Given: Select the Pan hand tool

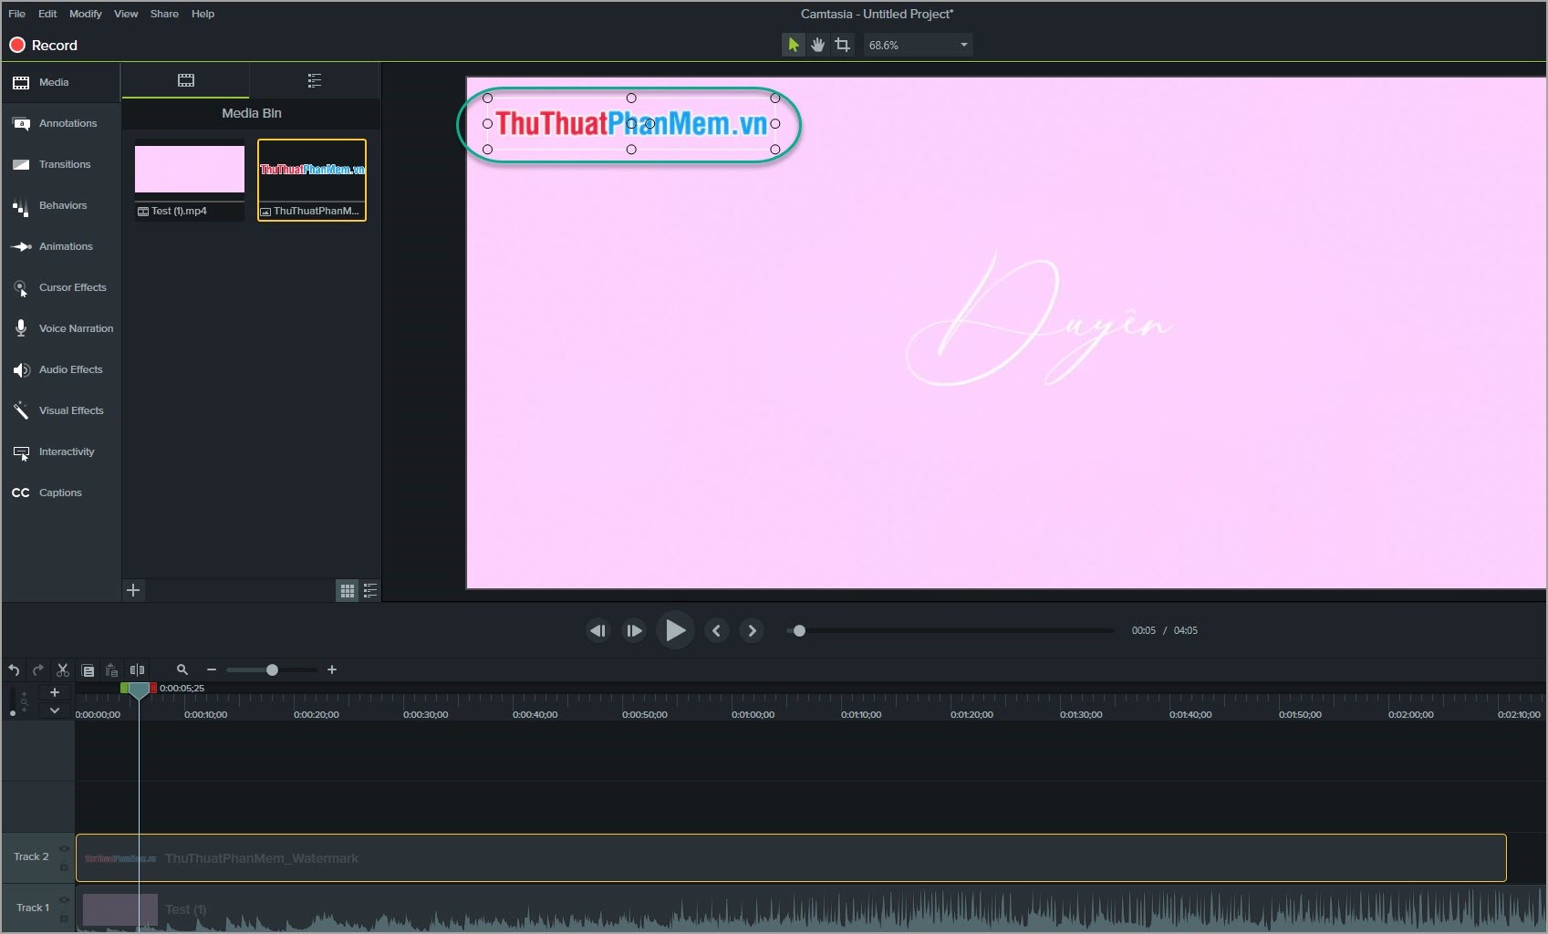Looking at the screenshot, I should click(817, 44).
